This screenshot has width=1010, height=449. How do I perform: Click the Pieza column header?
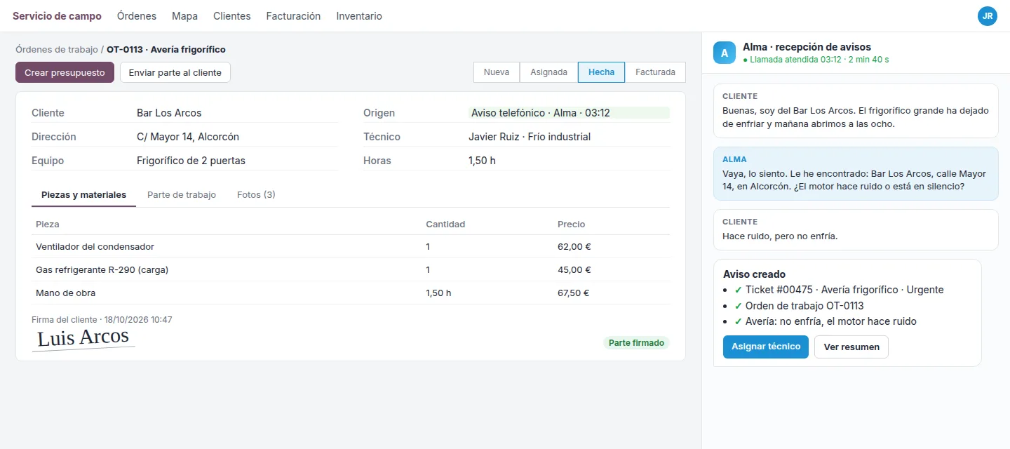click(x=48, y=224)
